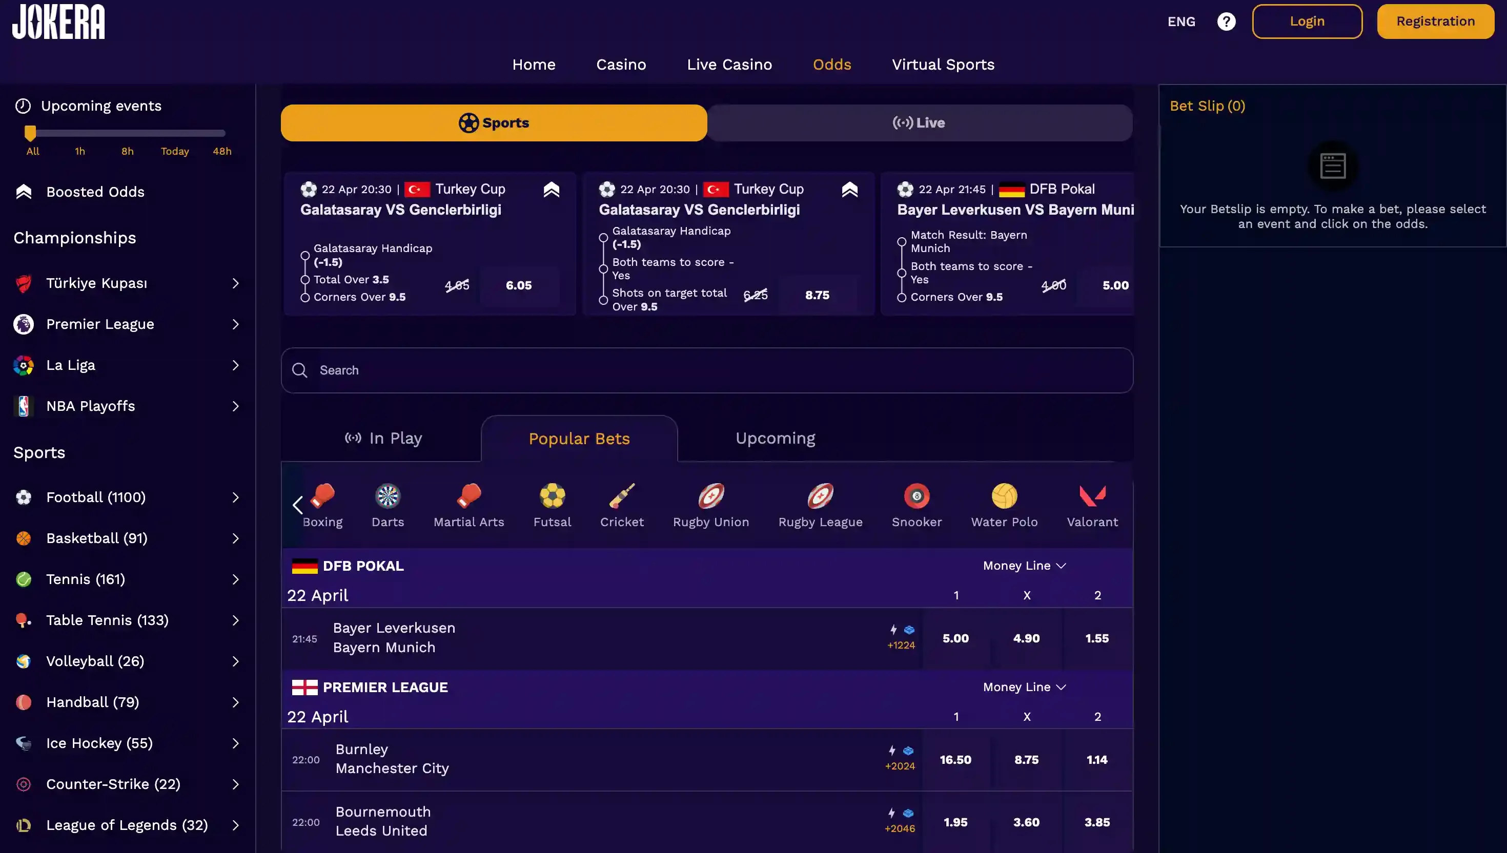Switch to the In Play tab

(383, 438)
